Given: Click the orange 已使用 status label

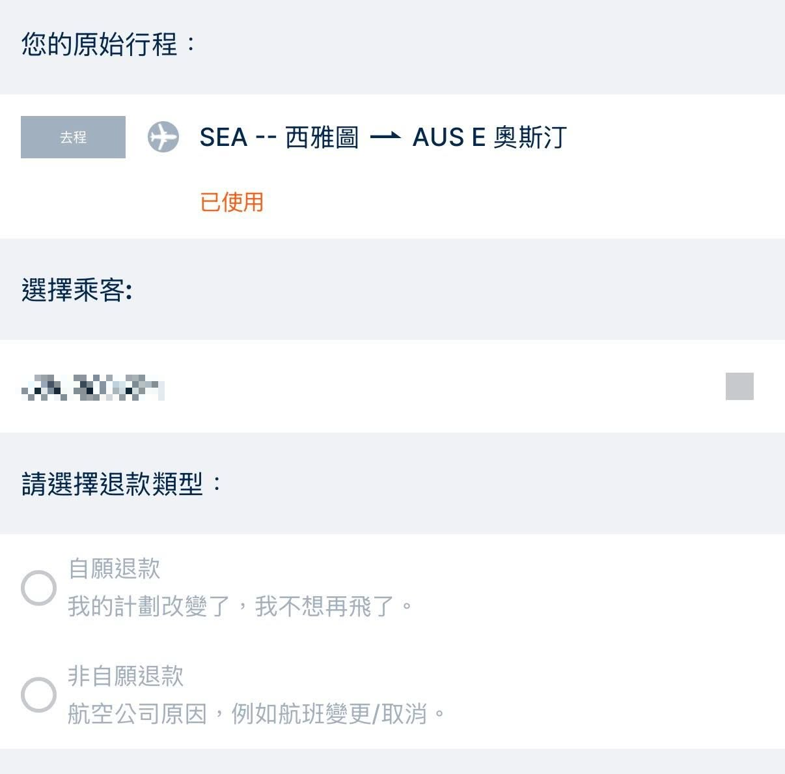Looking at the screenshot, I should [232, 203].
